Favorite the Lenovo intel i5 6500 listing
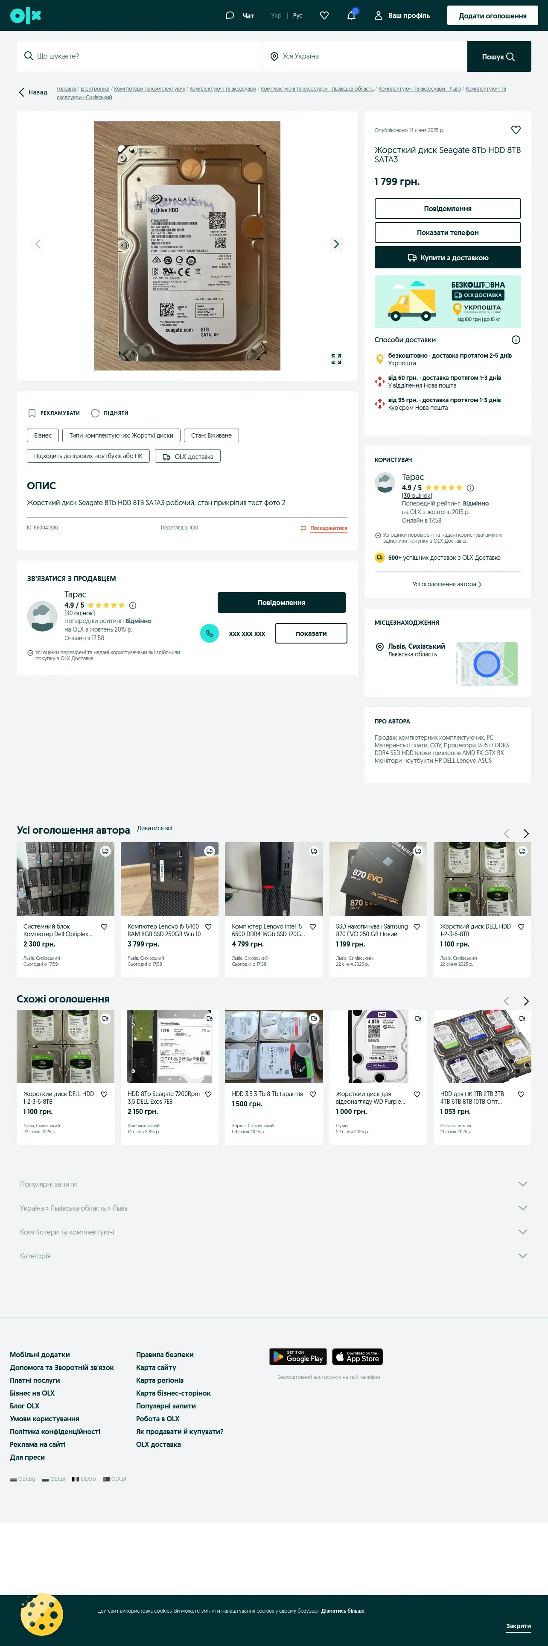This screenshot has height=1646, width=548. pos(312,926)
